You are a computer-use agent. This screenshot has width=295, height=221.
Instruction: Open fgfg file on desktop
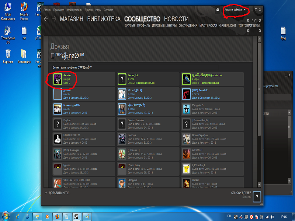283,33
